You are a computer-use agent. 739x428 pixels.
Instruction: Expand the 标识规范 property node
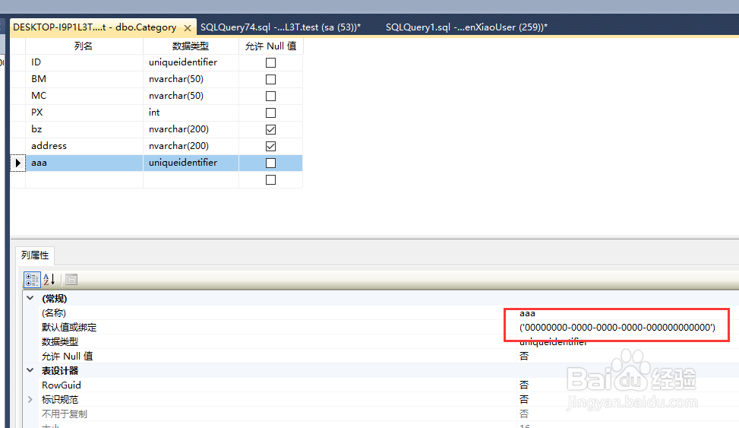tap(30, 400)
